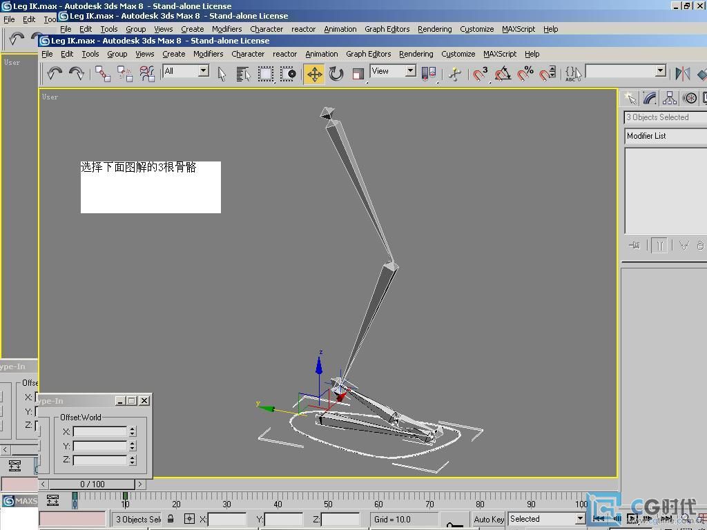Open the Hierarchy panel tab
The image size is (707, 530).
point(669,98)
